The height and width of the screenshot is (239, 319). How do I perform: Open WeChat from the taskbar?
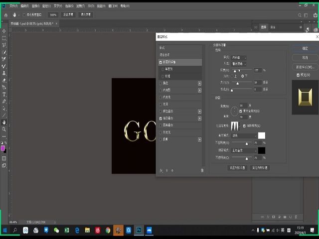tap(56, 231)
